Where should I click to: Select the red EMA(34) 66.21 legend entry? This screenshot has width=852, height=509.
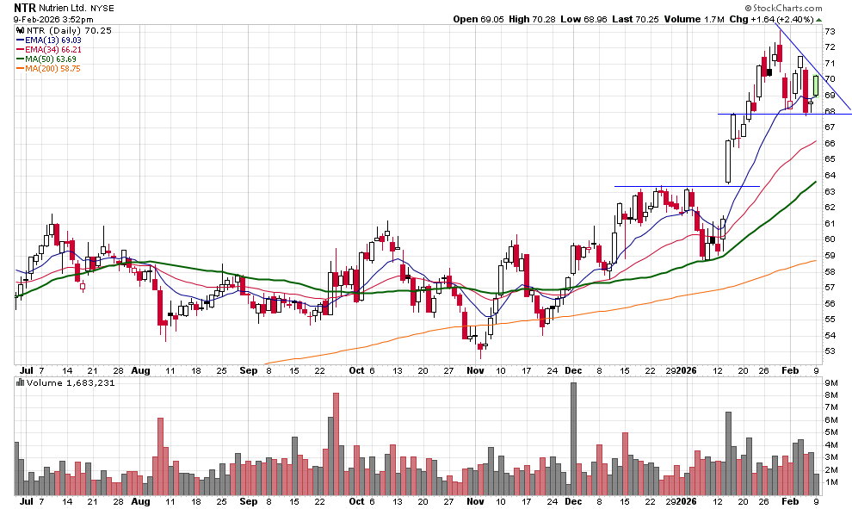tap(55, 50)
